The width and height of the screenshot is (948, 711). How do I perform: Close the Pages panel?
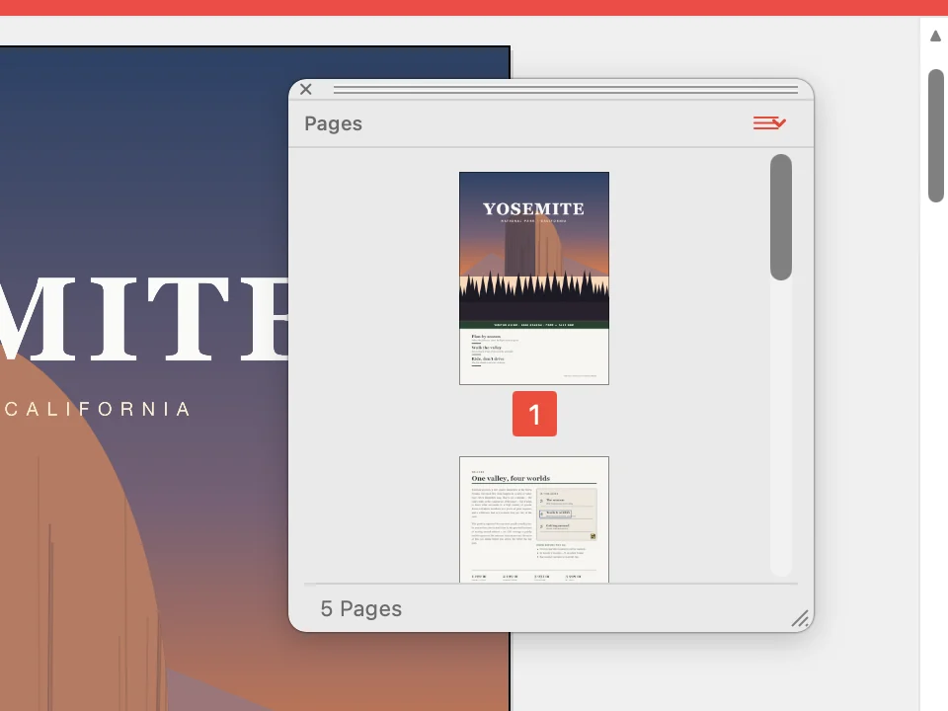[x=306, y=90]
